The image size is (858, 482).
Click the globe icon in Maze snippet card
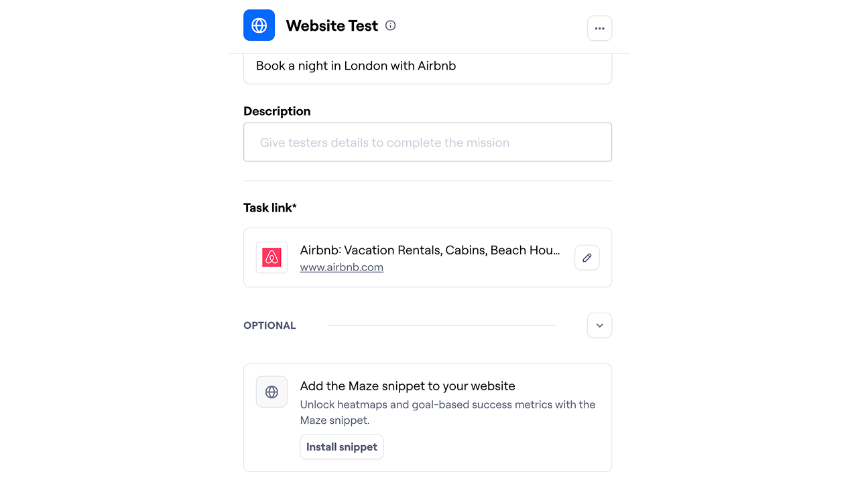pyautogui.click(x=271, y=392)
